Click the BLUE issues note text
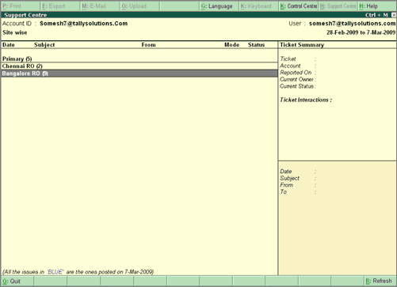Image resolution: width=397 pixels, height=287 pixels. [x=78, y=272]
